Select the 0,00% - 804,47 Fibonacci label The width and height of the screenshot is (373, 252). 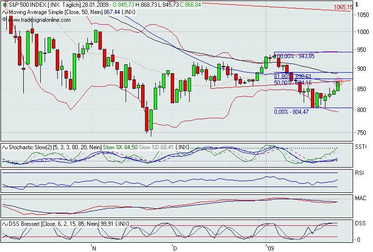tap(292, 112)
